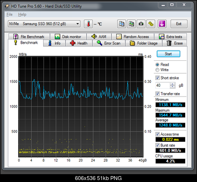The width and height of the screenshot is (197, 182).
Task: Click the burst rate value 601.0 MB/s
Action: [171, 151]
